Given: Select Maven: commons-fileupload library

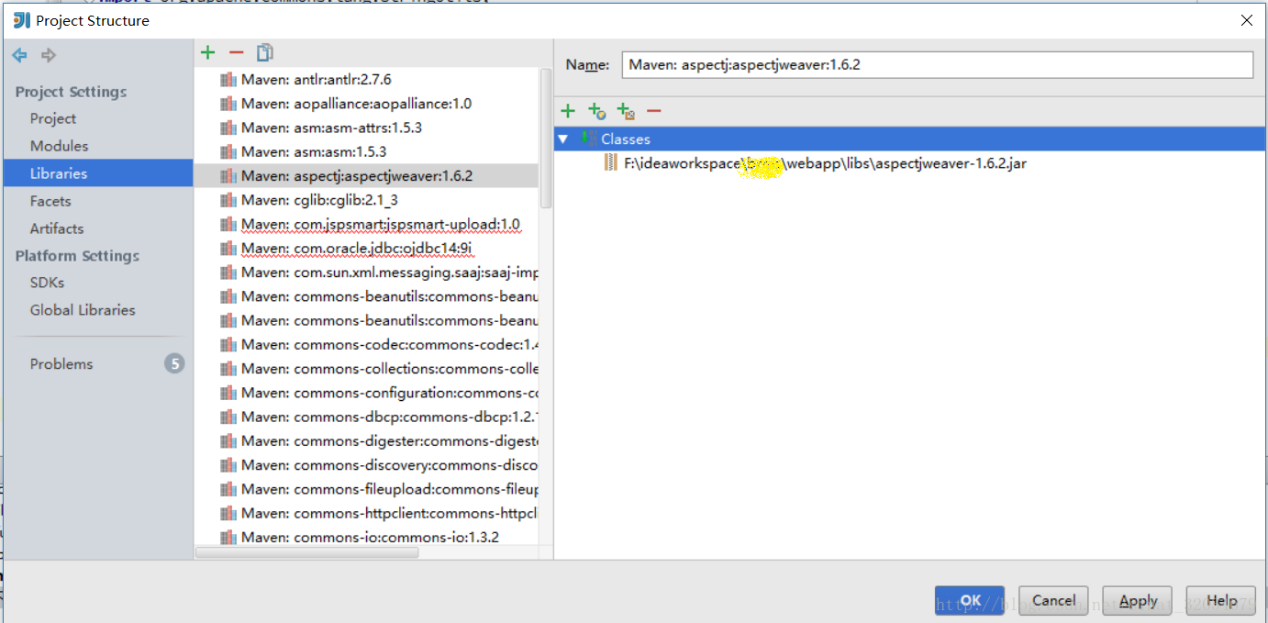Looking at the screenshot, I should (390, 488).
